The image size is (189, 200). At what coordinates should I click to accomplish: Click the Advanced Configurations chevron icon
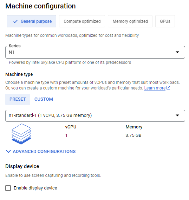coord(8,151)
